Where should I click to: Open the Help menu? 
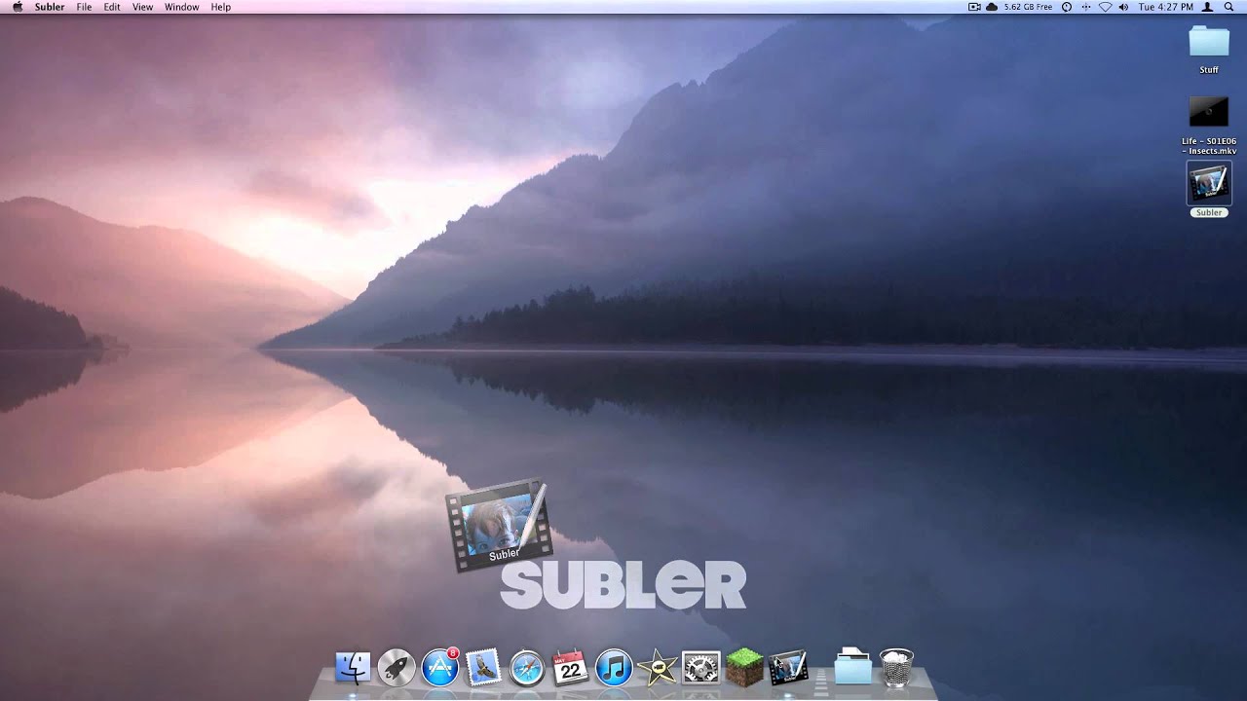pyautogui.click(x=221, y=7)
